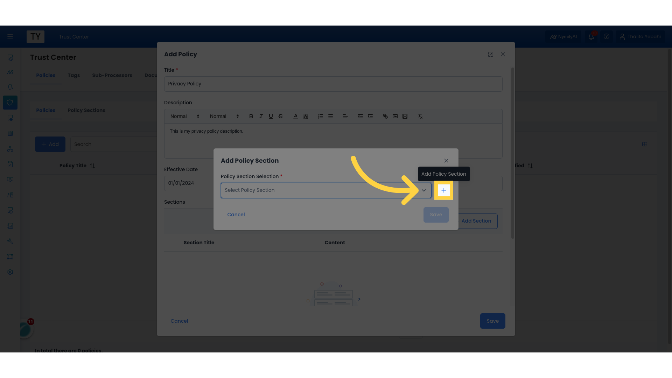Open the settings gear sidebar icon
This screenshot has height=378, width=672.
pos(10,272)
